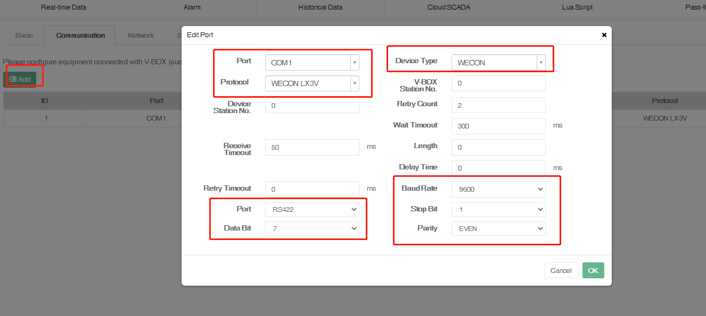The width and height of the screenshot is (706, 316).
Task: Click the Wait Timeout input field
Action: [x=498, y=126]
